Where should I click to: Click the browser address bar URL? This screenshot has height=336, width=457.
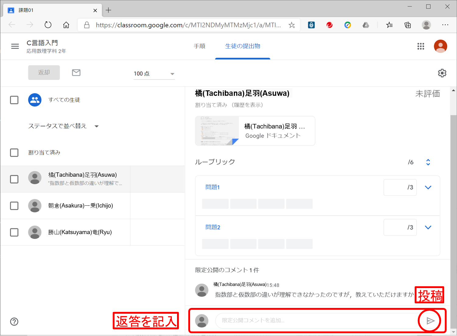(188, 25)
